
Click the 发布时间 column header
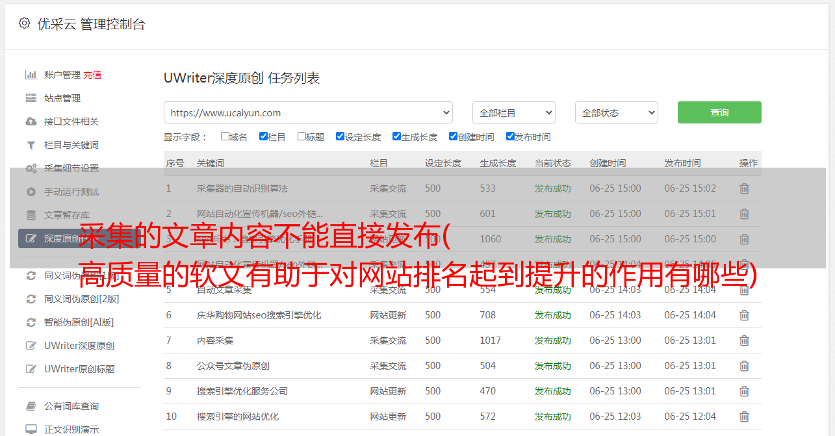pyautogui.click(x=682, y=163)
